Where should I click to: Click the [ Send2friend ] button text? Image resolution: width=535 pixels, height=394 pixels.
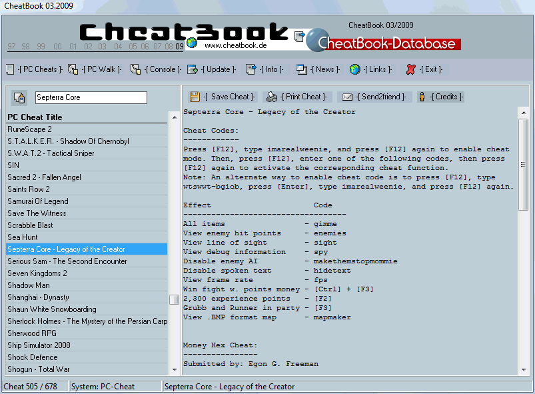[x=381, y=97]
